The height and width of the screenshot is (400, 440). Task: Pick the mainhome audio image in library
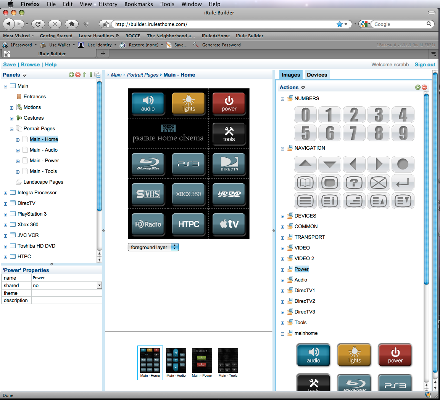pyautogui.click(x=313, y=355)
